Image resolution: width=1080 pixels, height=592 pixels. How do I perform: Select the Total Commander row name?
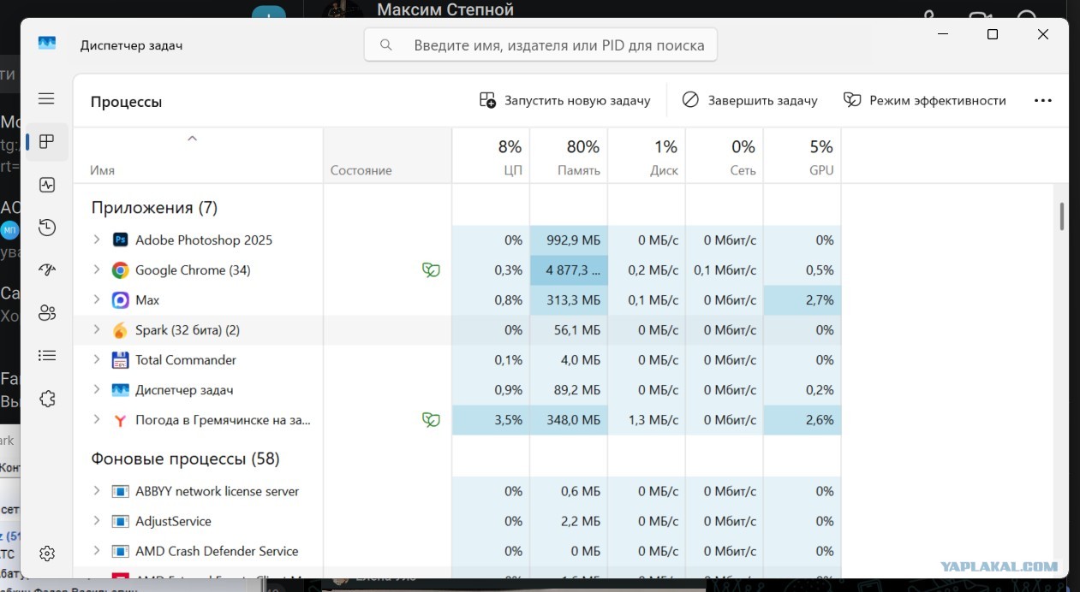(186, 360)
